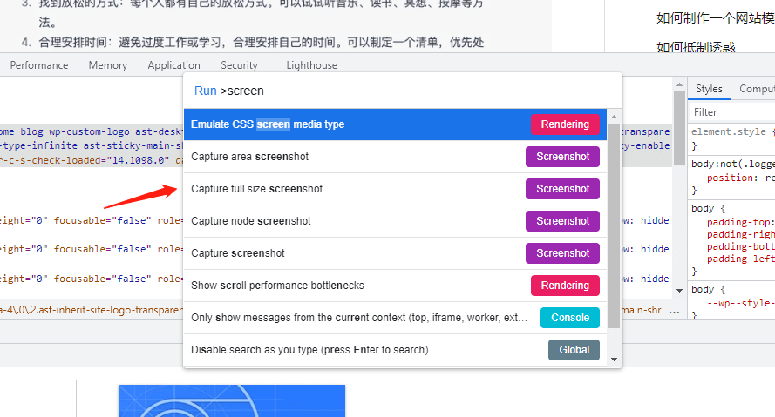Click the --wp--style- variable property
The height and width of the screenshot is (417, 775).
point(740,303)
